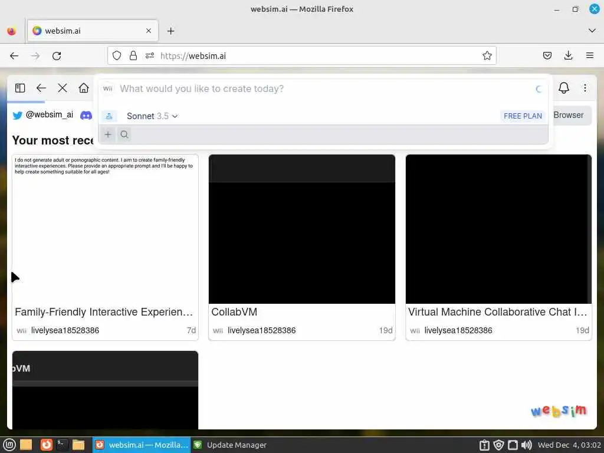604x453 pixels.
Task: Bookmark this page with the star icon
Action: (x=487, y=56)
